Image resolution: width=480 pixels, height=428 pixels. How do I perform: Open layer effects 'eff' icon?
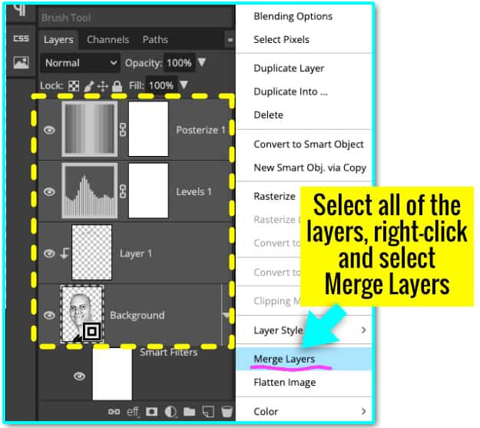click(x=133, y=412)
